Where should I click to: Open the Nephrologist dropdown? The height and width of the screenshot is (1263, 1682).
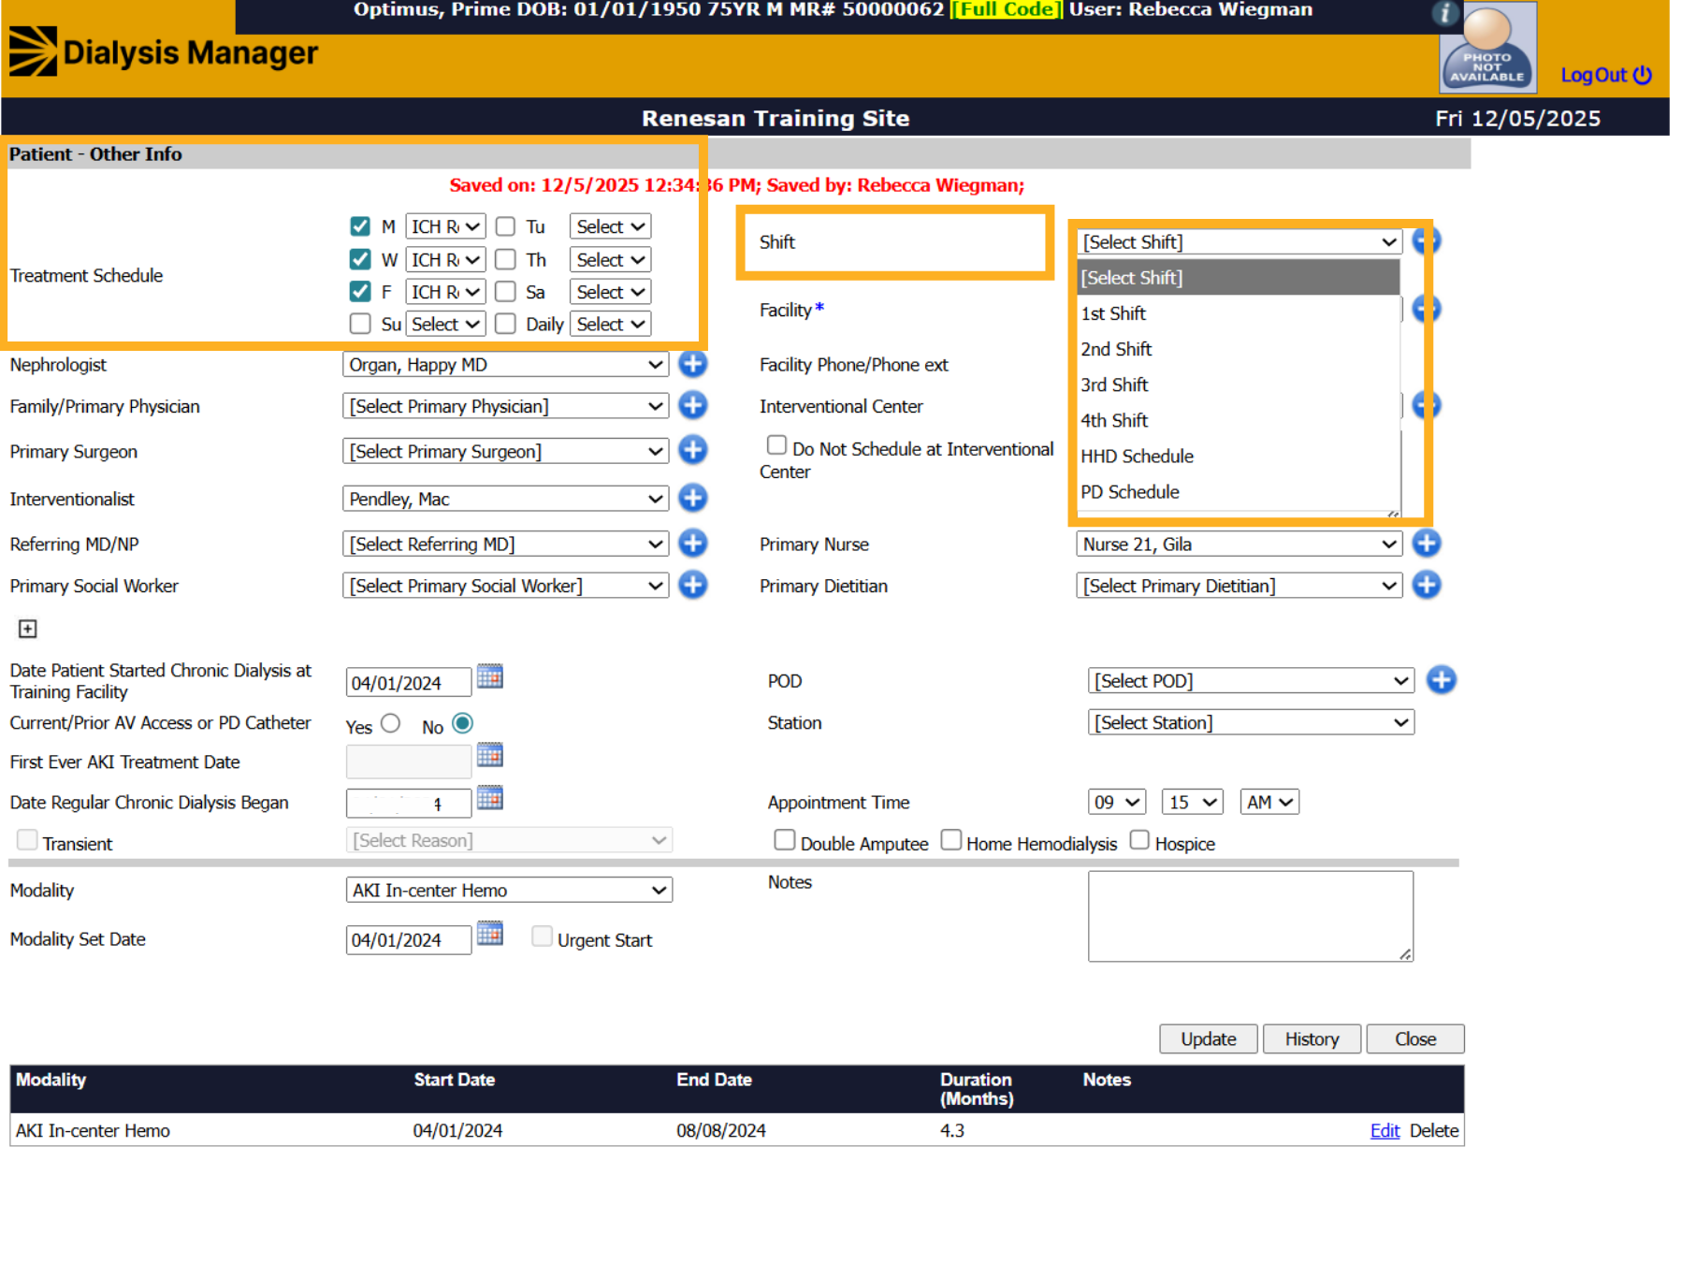[x=505, y=365]
